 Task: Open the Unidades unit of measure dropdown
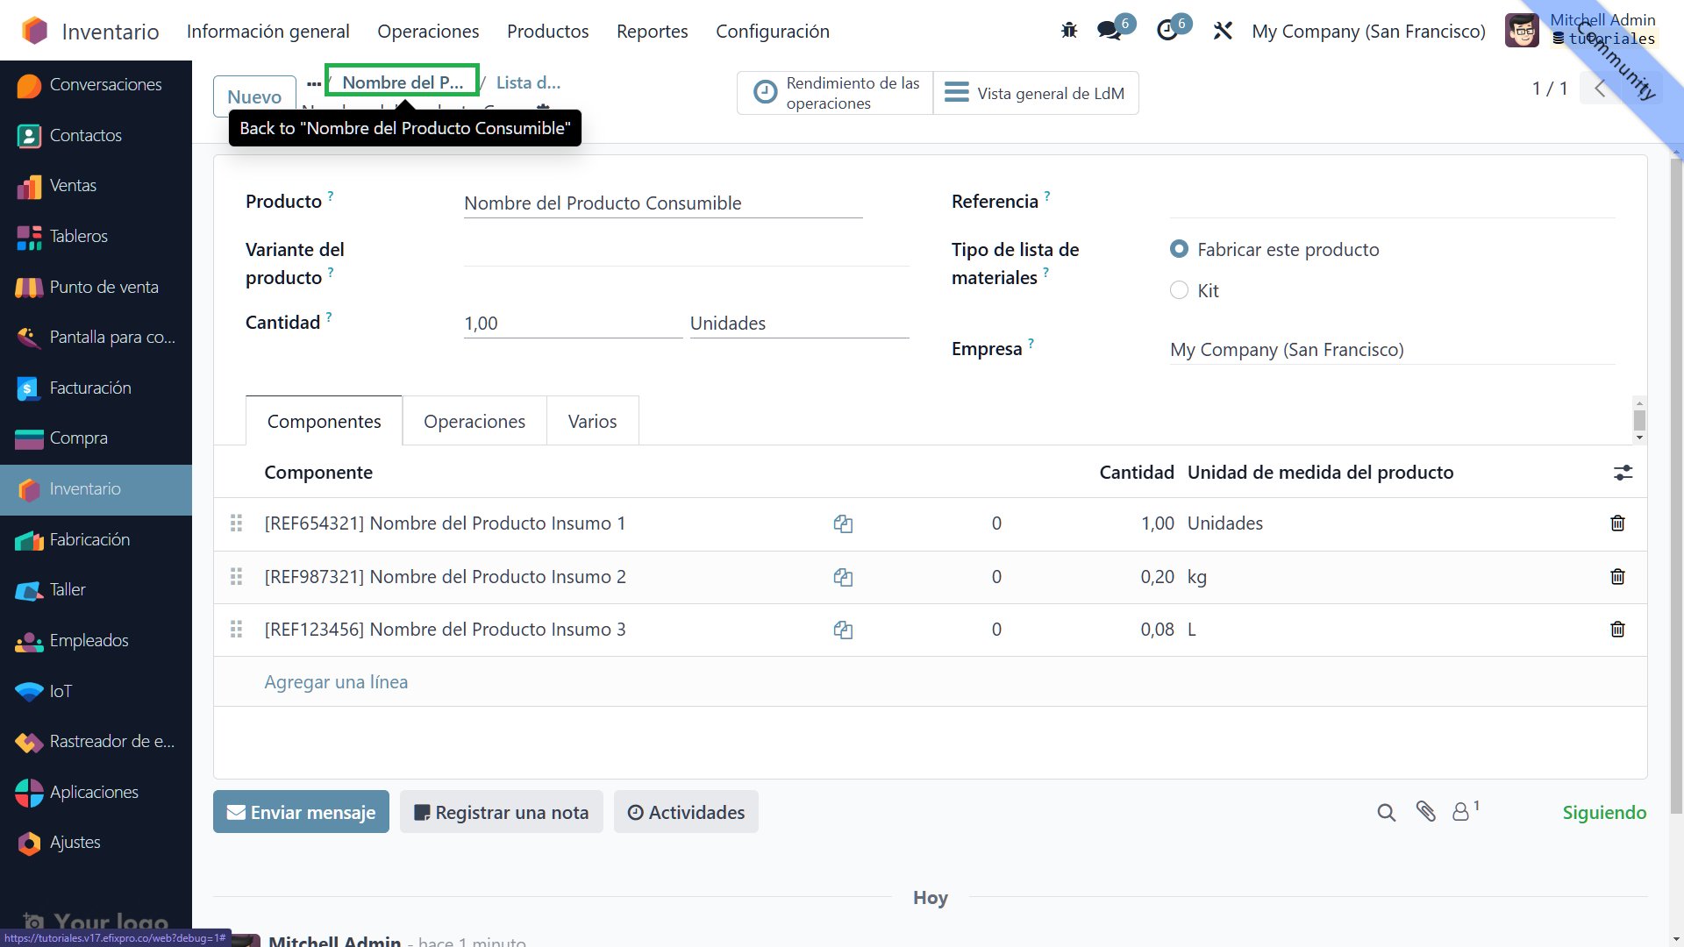pos(798,324)
